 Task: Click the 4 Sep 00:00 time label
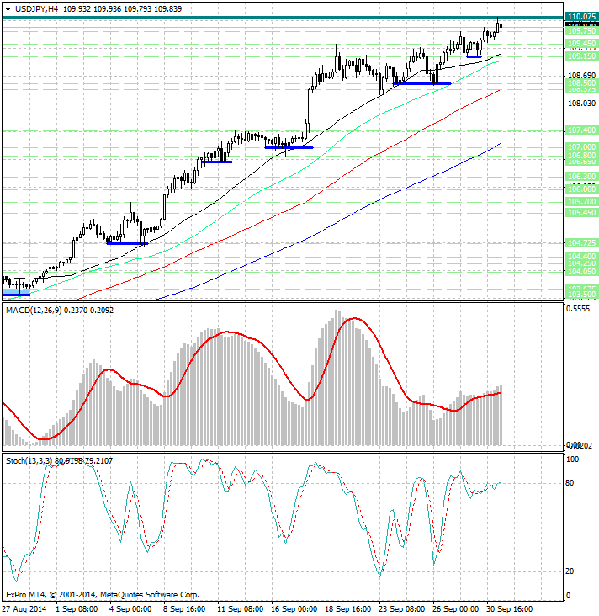click(x=130, y=609)
